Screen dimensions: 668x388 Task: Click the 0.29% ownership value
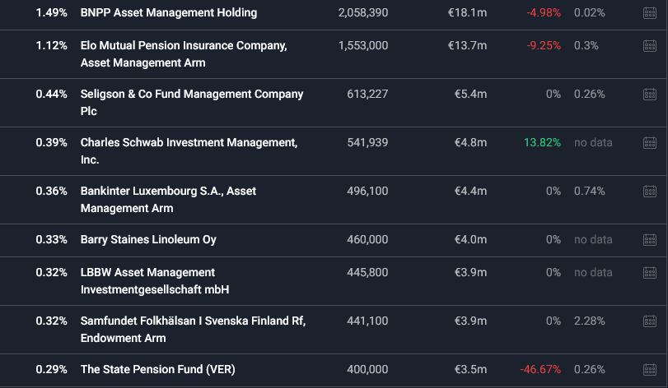pyautogui.click(x=52, y=369)
